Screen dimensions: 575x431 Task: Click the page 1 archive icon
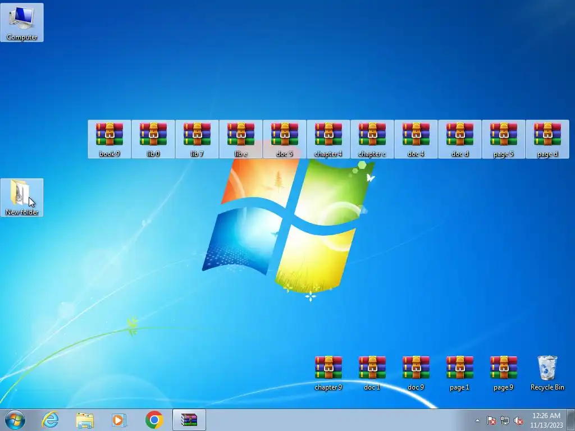[459, 373]
